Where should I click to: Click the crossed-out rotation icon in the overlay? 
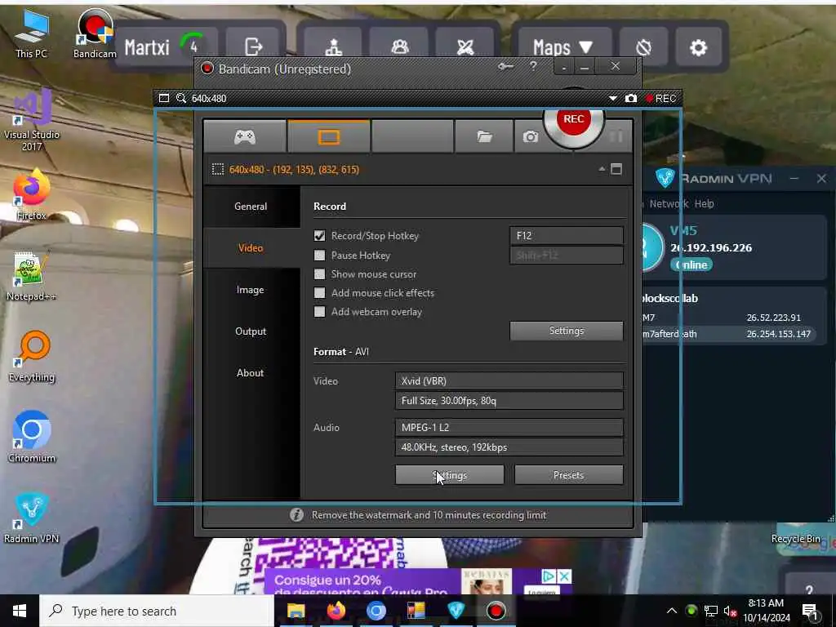(643, 47)
